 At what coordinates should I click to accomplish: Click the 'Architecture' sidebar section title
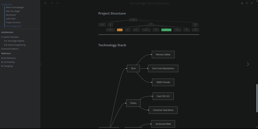(x=7, y=32)
